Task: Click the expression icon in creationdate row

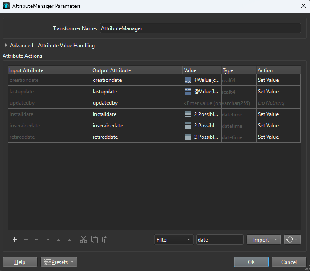Action: point(188,80)
